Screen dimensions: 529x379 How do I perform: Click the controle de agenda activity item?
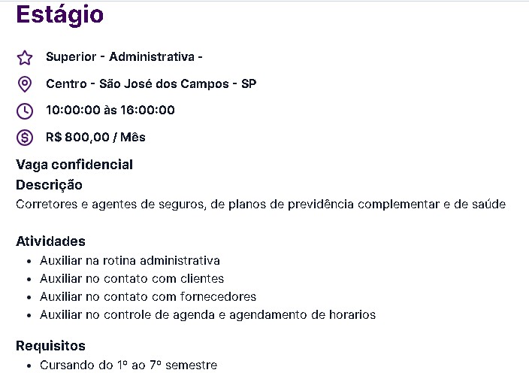click(207, 315)
